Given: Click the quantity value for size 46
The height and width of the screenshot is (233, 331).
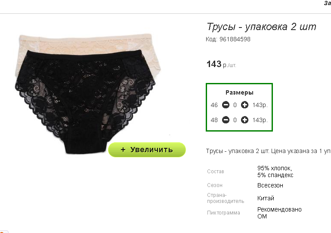Looking at the screenshot, I should tap(235, 105).
